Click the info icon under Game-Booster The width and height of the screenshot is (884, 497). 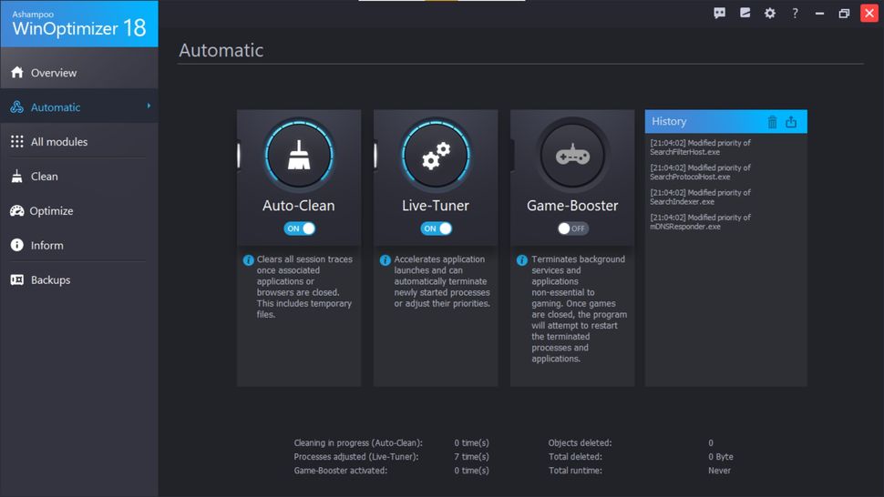pos(522,260)
